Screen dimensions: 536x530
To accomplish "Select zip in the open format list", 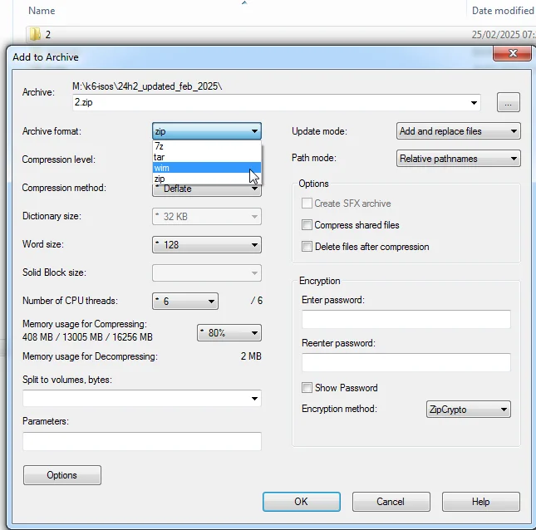I will (206, 179).
